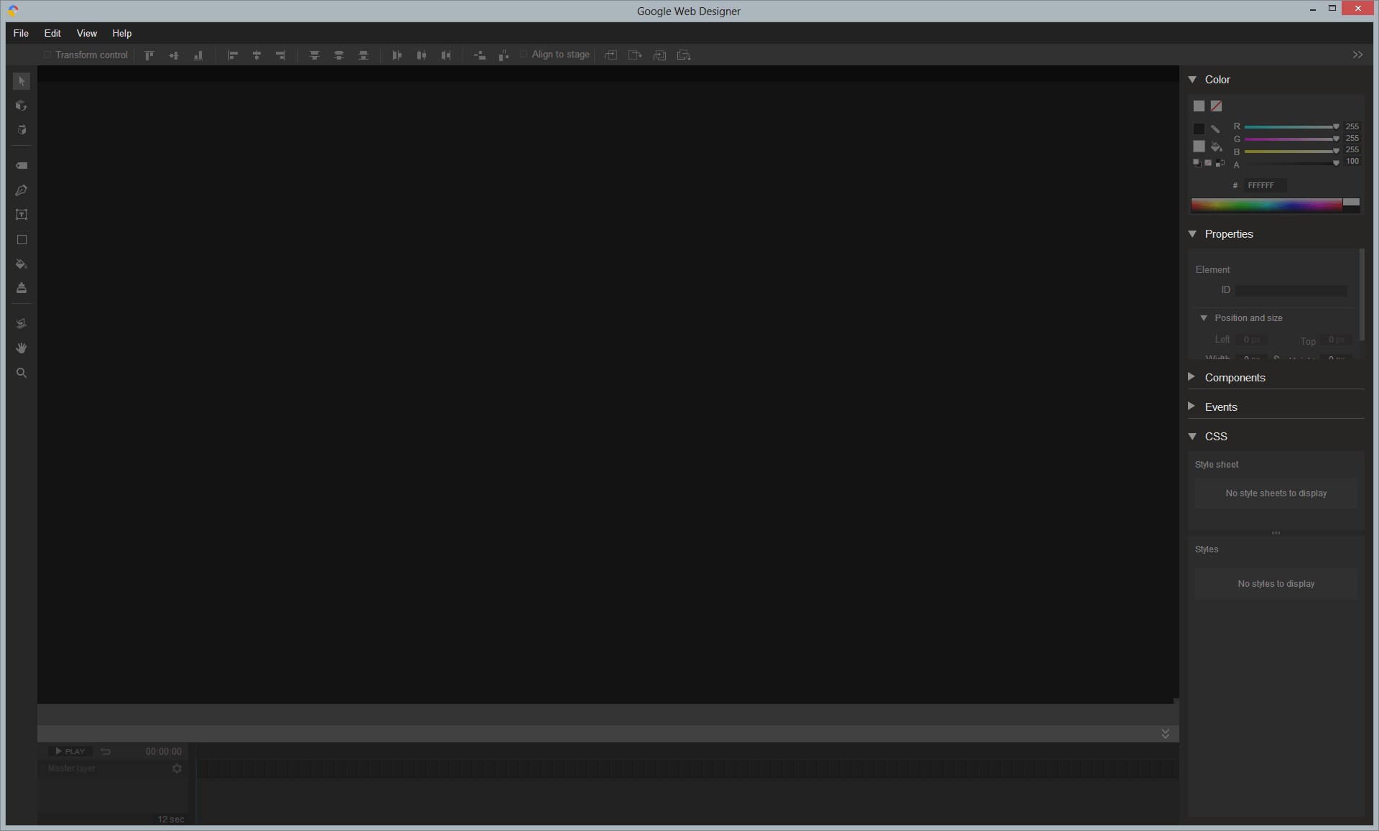Click the align horizontal centers icon
This screenshot has width=1379, height=831.
pos(256,55)
